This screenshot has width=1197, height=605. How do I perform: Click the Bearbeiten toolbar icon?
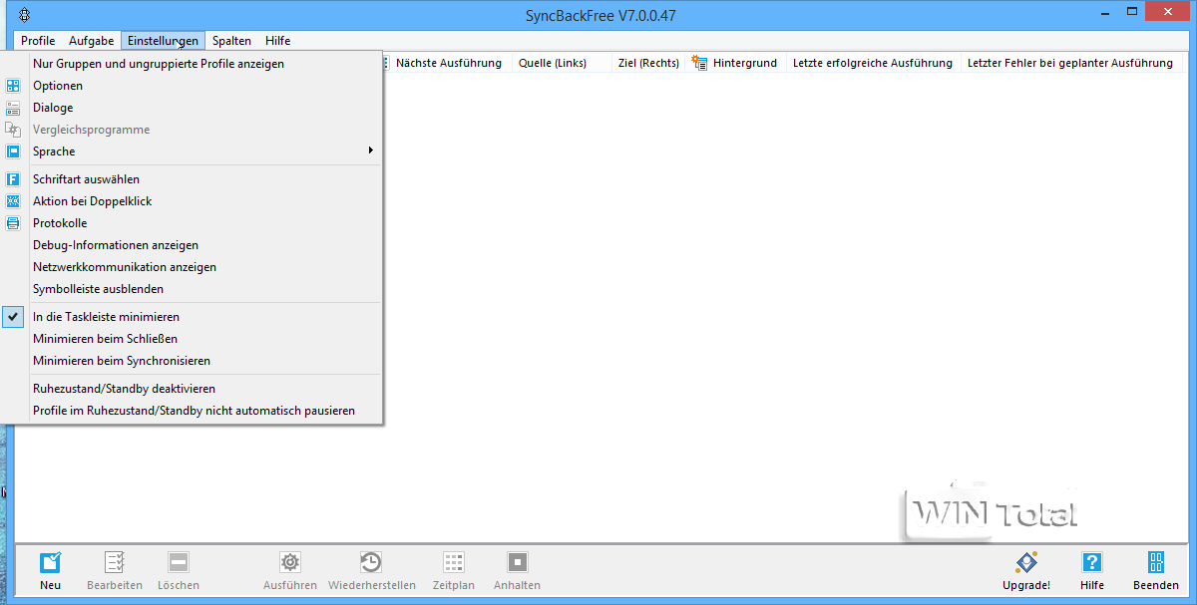click(115, 562)
